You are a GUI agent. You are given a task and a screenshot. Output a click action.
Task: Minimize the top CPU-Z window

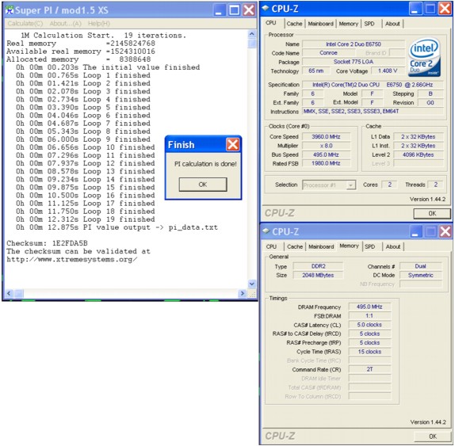(415, 9)
